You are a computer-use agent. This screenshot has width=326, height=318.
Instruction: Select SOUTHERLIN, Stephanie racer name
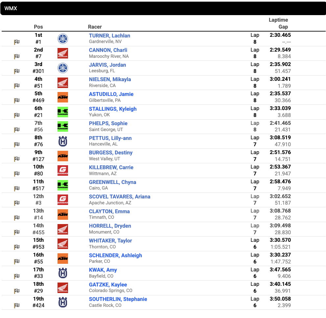[x=118, y=299]
